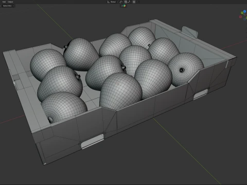Open the Select Box tool dropdown
This screenshot has width=247, height=185.
click(8, 6)
